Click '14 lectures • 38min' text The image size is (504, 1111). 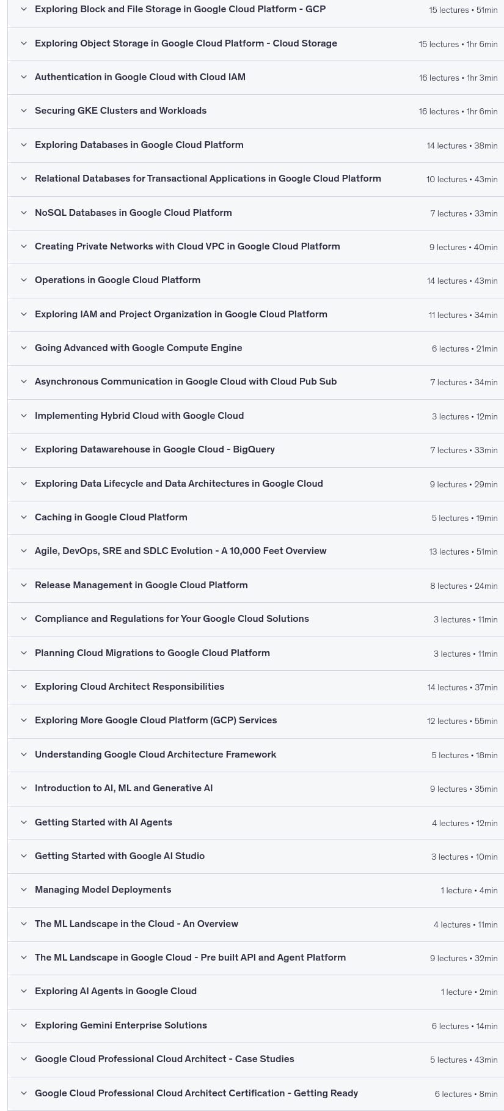[x=462, y=146]
